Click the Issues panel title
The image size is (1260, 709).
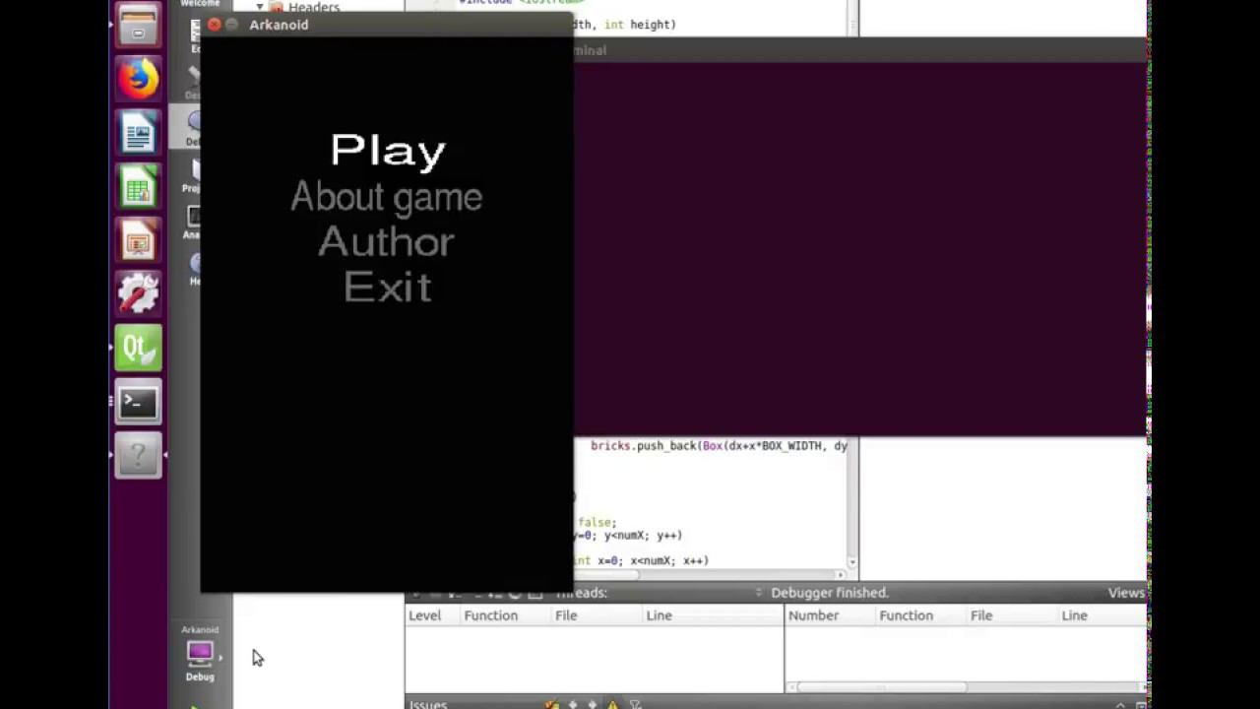click(428, 704)
